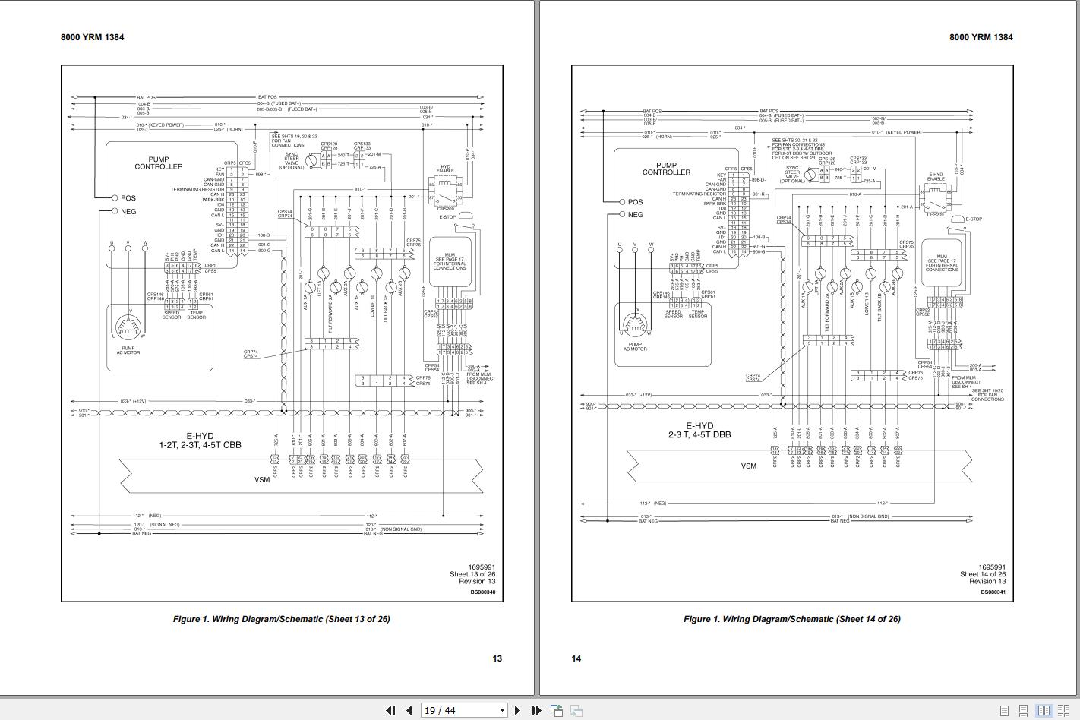Click page number 13 at bottom of left page
1080x720 pixels.
(x=497, y=658)
